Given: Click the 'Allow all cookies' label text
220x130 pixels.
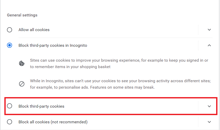Looking at the screenshot, I should [x=34, y=30].
